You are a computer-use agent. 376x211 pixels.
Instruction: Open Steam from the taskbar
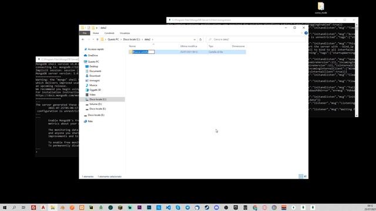point(207,207)
